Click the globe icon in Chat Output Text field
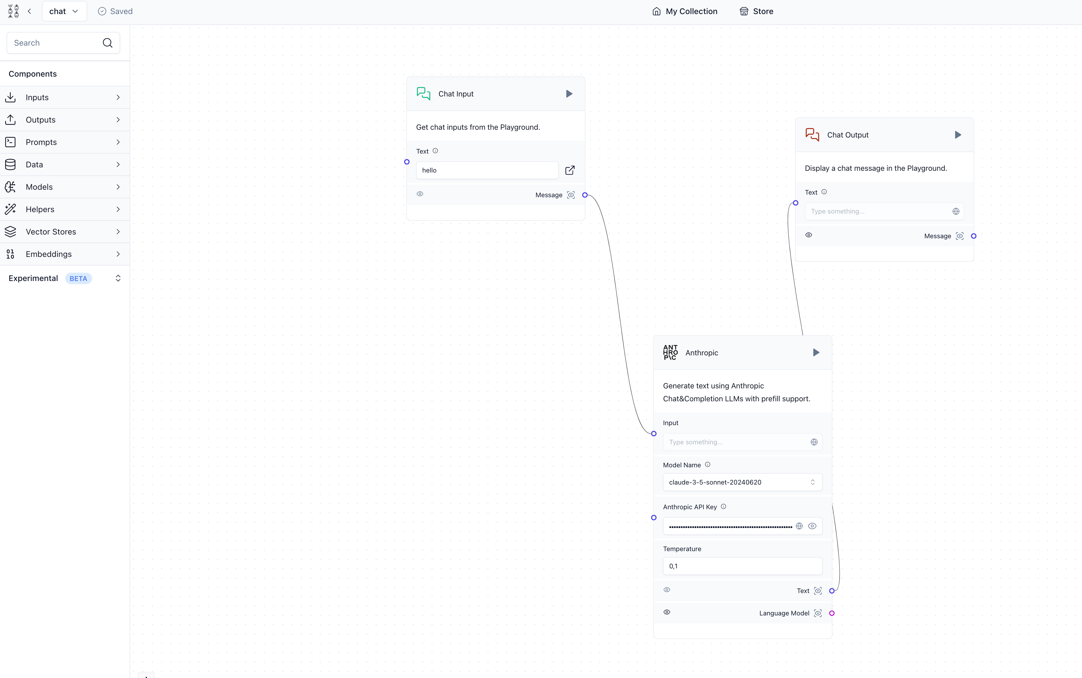1082x678 pixels. (955, 211)
